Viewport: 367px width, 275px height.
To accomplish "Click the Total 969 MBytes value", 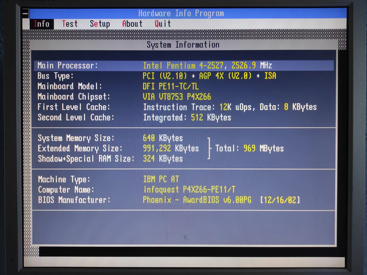I will [249, 148].
